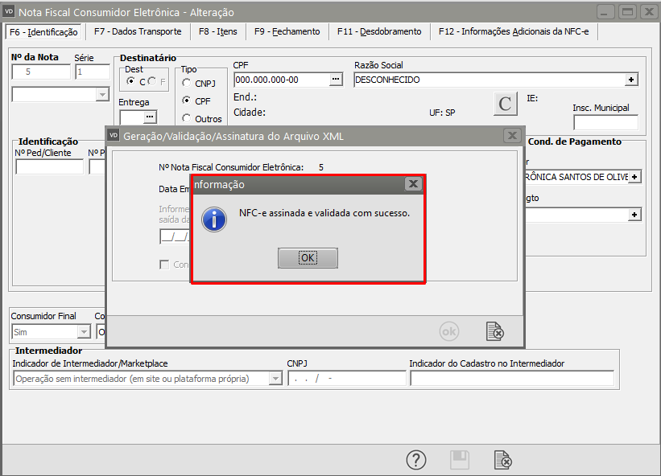
Task: Click date field in XML window
Action: pos(175,236)
